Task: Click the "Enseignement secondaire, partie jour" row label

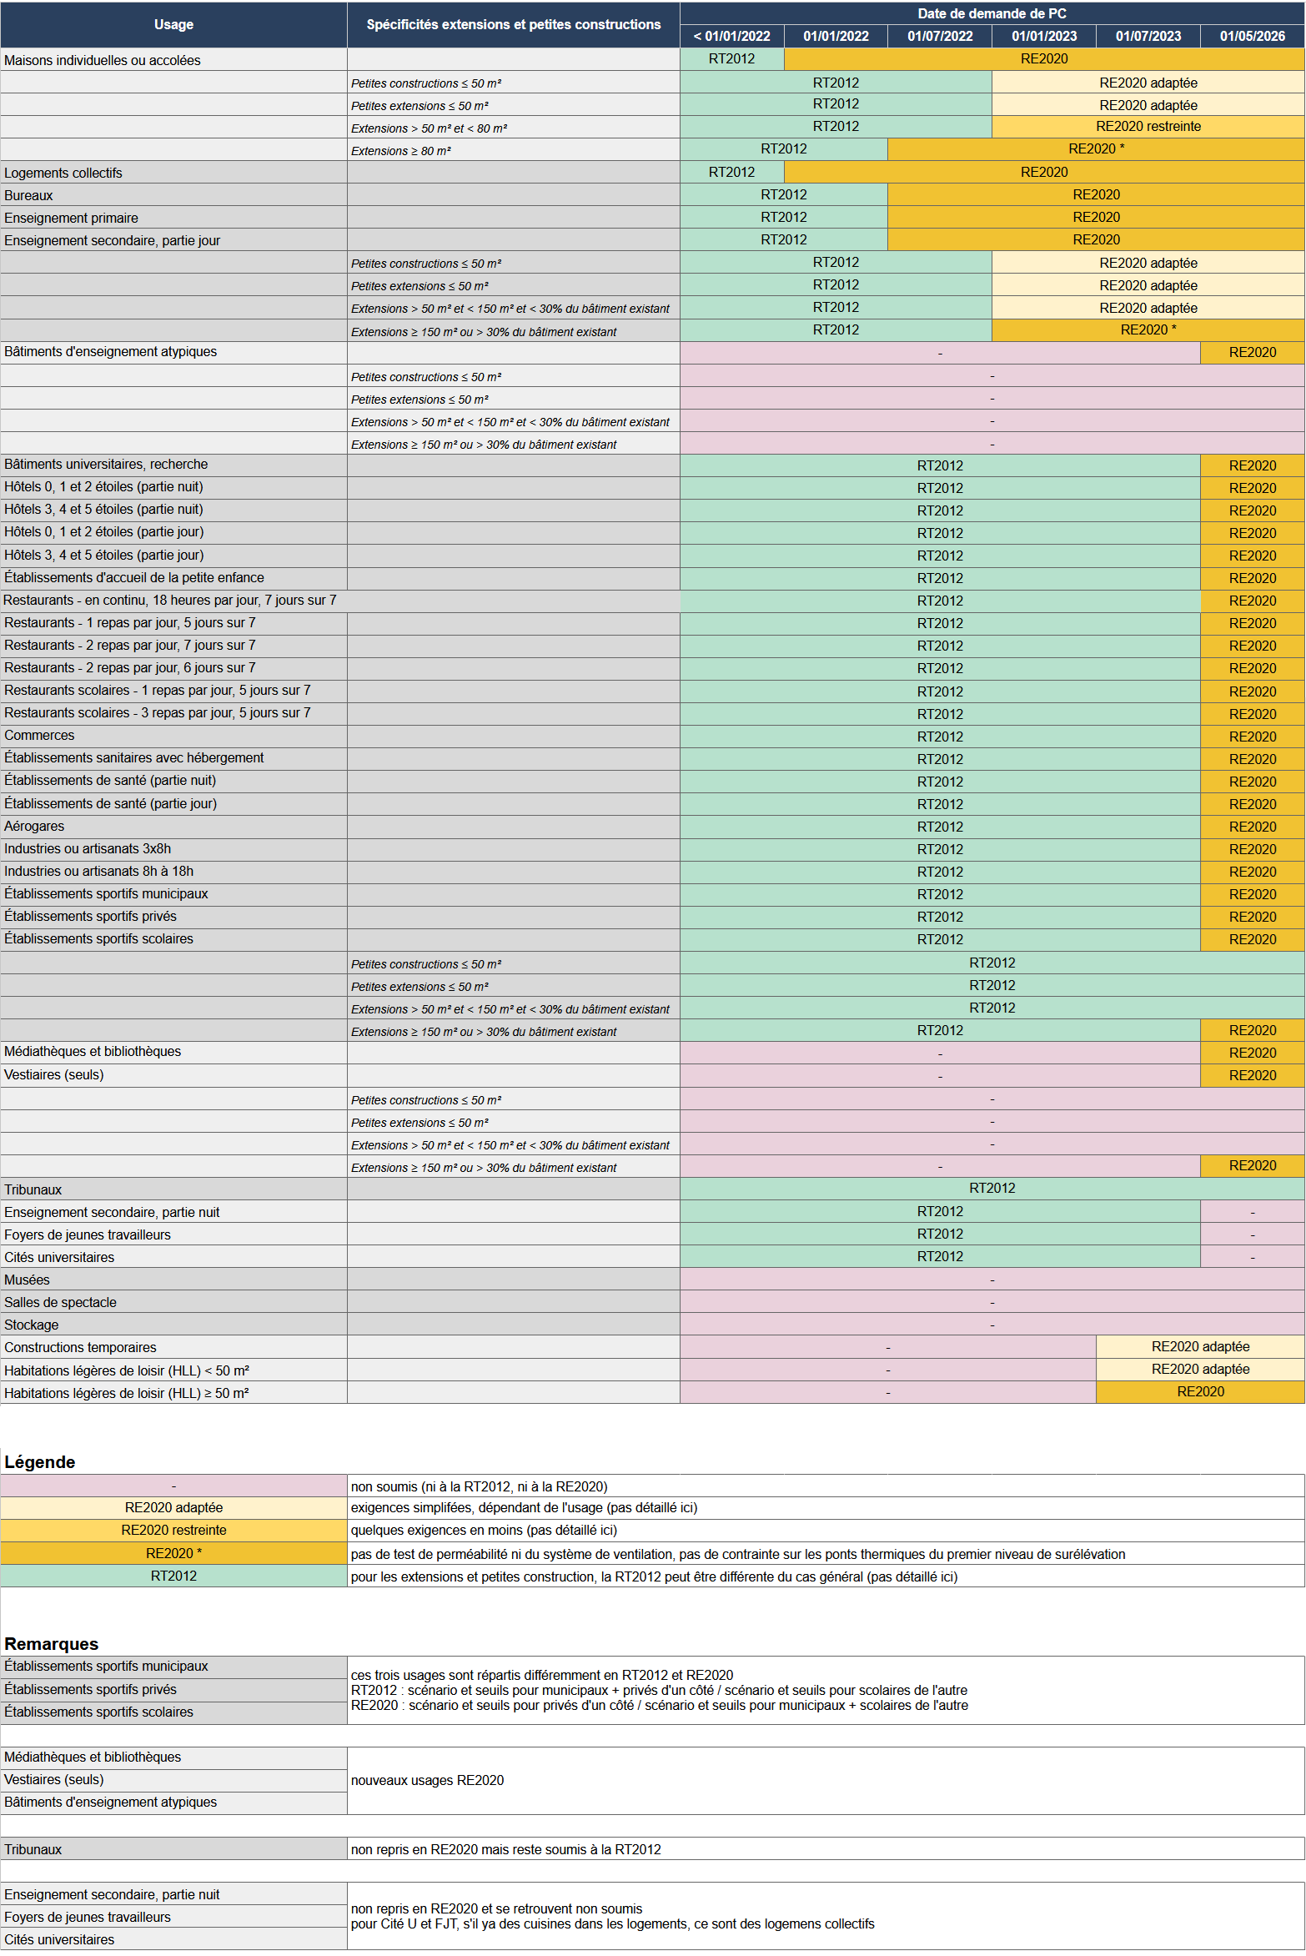Action: coord(173,239)
